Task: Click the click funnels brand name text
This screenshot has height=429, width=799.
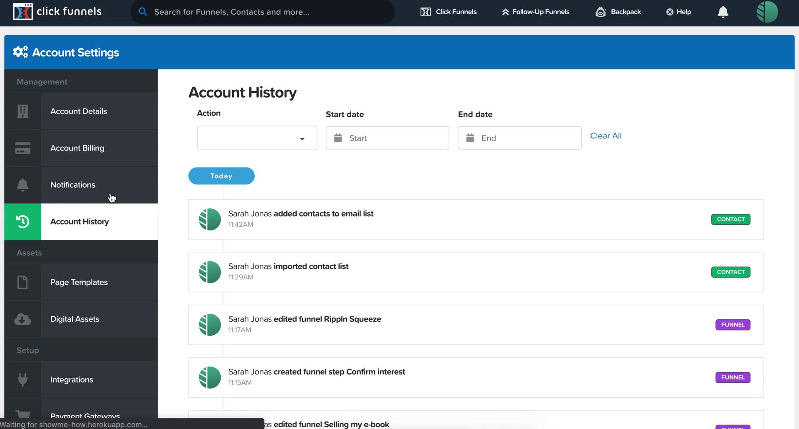Action: pos(69,11)
